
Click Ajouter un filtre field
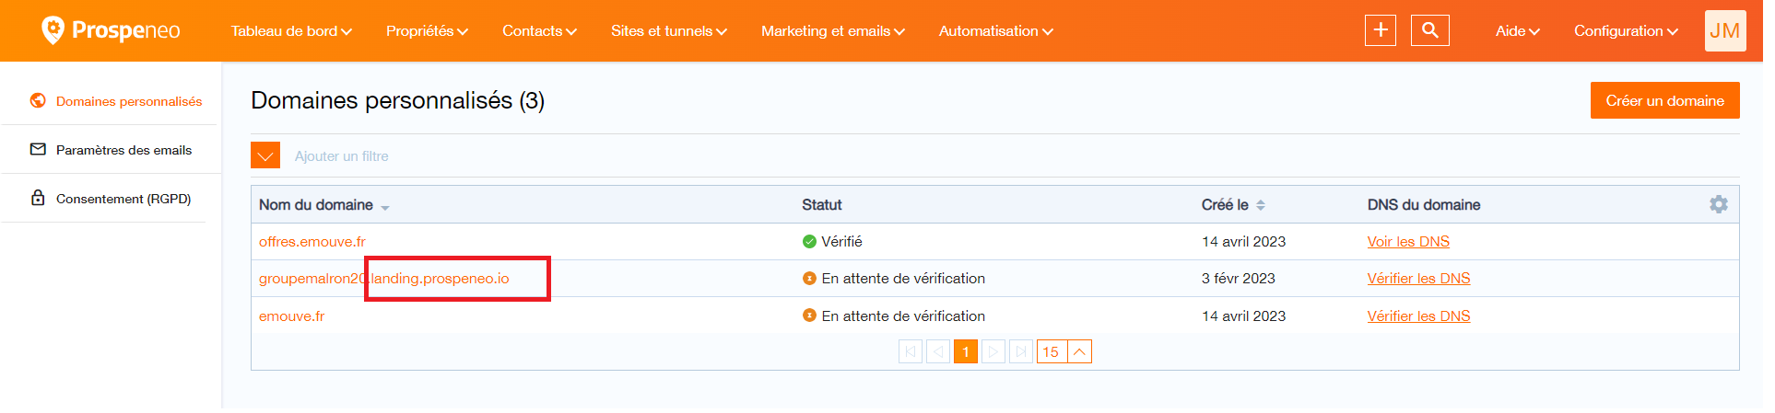pyautogui.click(x=342, y=155)
